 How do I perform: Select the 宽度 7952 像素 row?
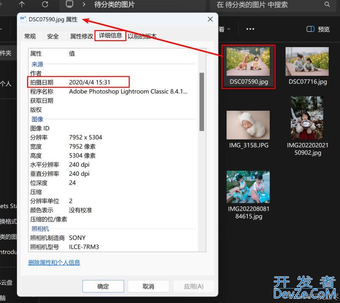pyautogui.click(x=113, y=146)
